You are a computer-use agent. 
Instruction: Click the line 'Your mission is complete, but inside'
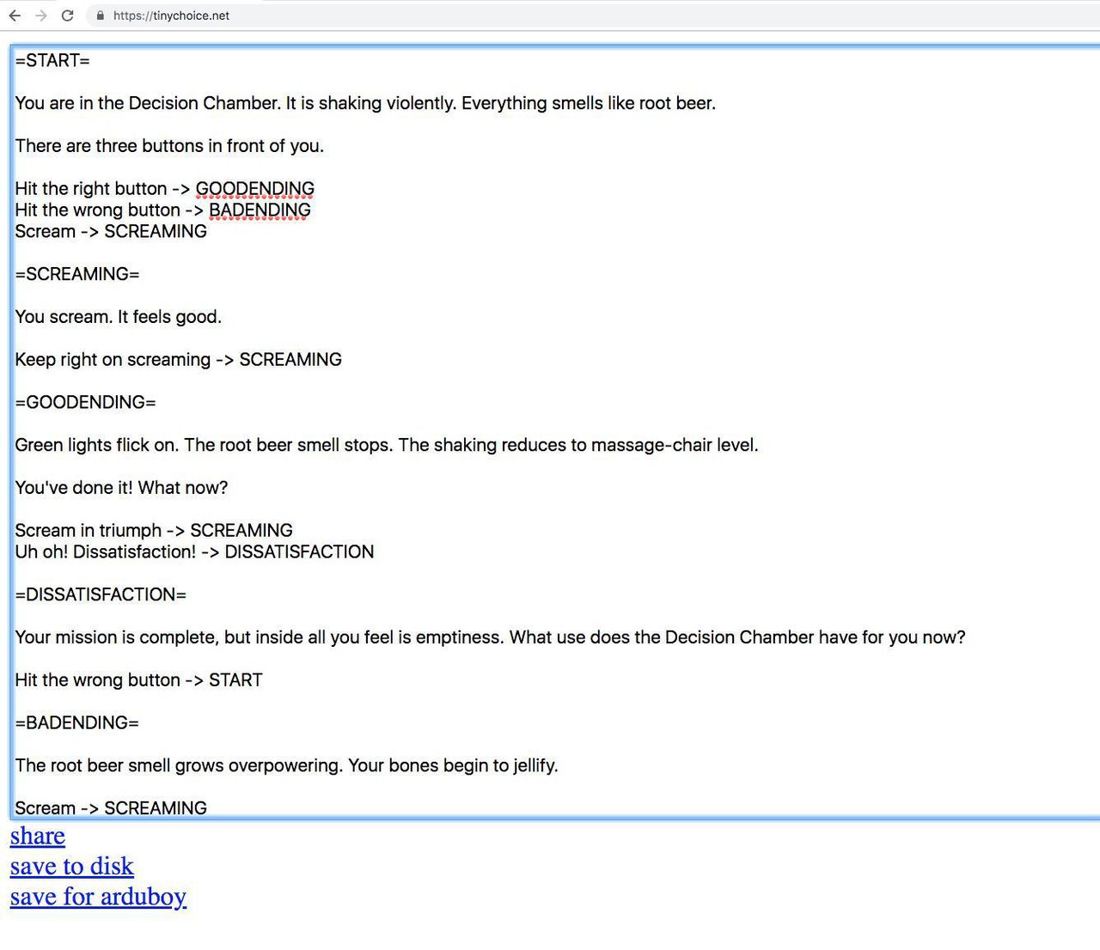(x=490, y=637)
